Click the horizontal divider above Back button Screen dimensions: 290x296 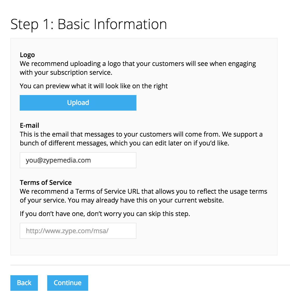pyautogui.click(x=150, y=265)
